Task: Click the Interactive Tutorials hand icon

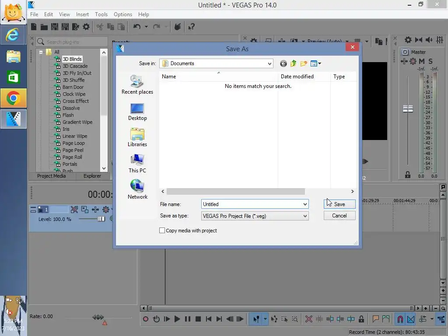Action: pos(178,27)
